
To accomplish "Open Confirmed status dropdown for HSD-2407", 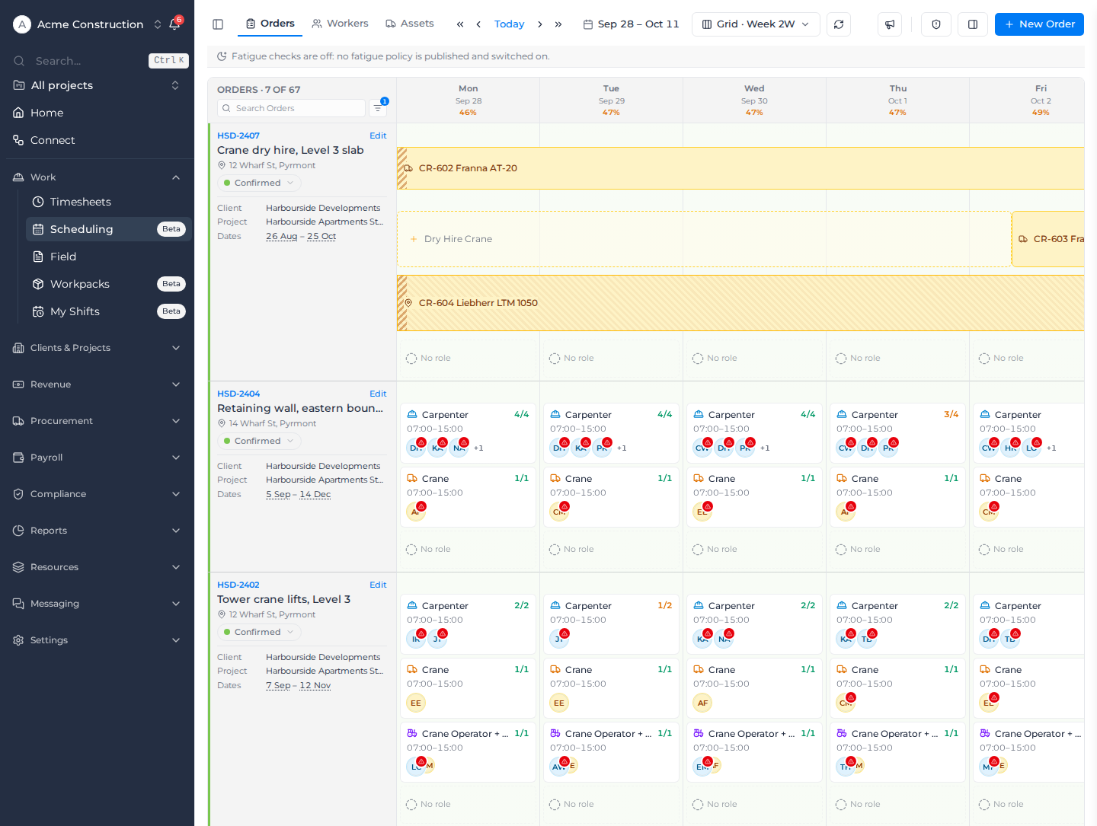I will pos(259,183).
